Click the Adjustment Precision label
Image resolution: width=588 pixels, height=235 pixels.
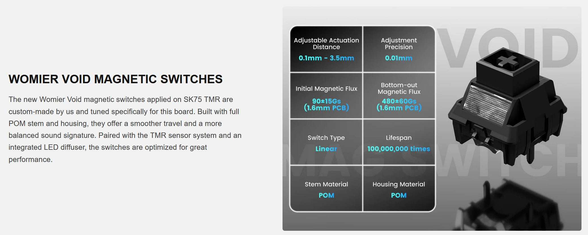[x=399, y=44]
